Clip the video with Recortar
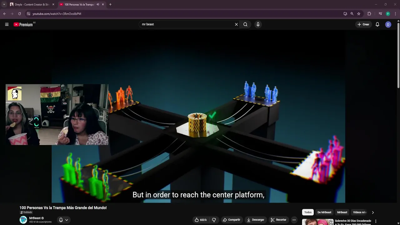Viewport: 400px width, 225px height. pos(278,220)
